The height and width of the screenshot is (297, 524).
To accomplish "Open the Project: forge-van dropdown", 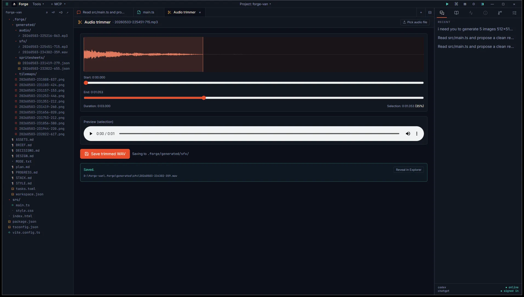I will click(255, 4).
